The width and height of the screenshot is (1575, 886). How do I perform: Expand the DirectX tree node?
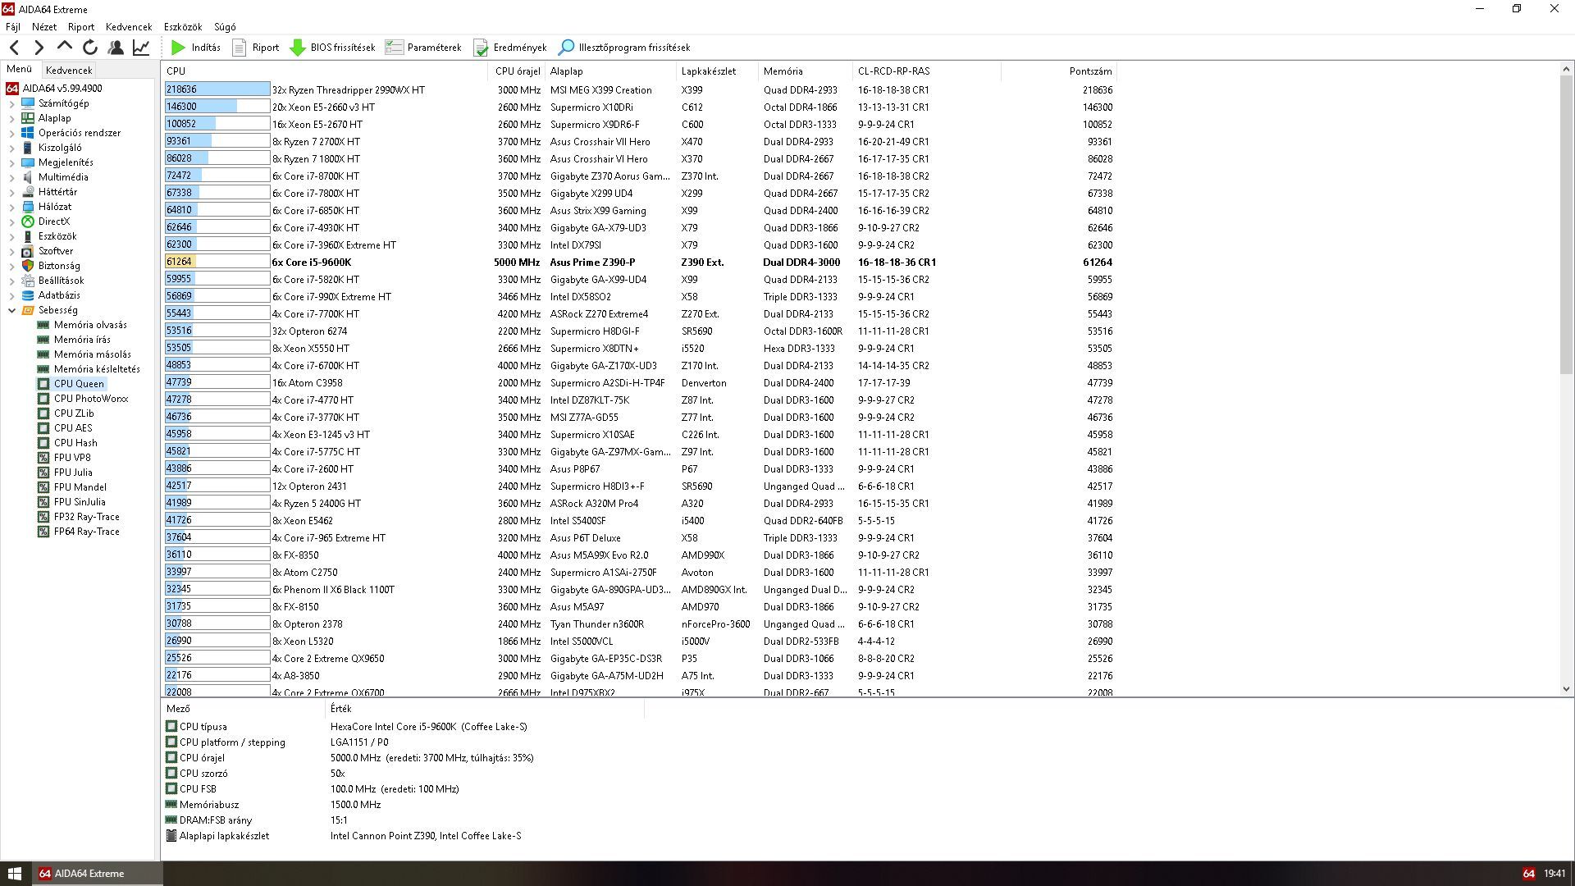tap(11, 222)
